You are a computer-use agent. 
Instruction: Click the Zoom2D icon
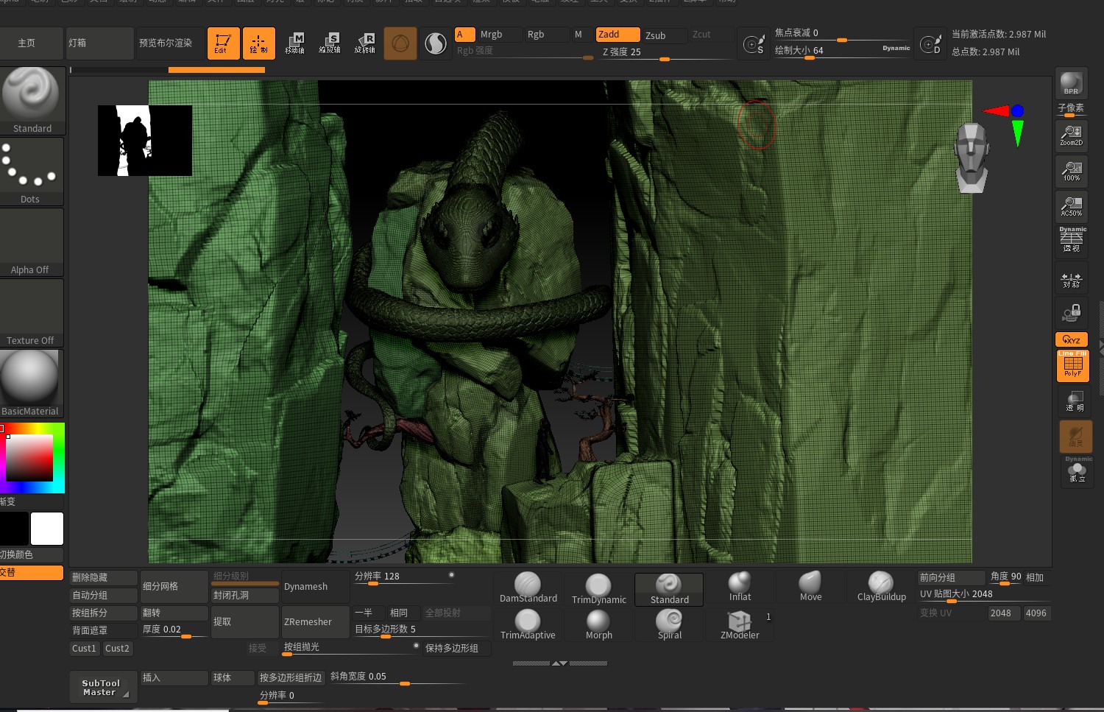(1071, 135)
